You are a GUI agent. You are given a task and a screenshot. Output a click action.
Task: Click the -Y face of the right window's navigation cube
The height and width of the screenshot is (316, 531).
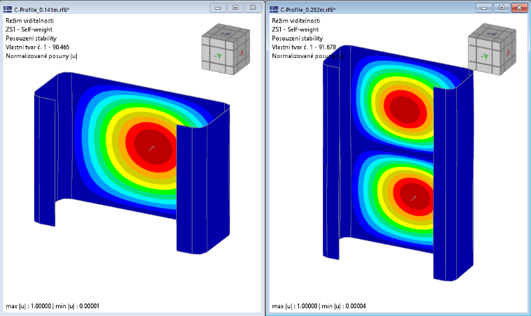click(484, 56)
